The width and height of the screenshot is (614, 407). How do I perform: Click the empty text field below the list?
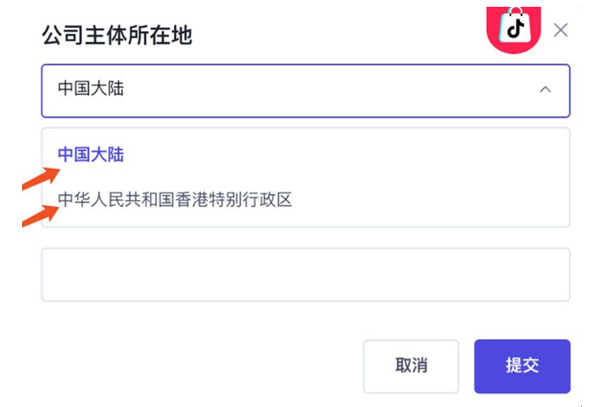(305, 275)
